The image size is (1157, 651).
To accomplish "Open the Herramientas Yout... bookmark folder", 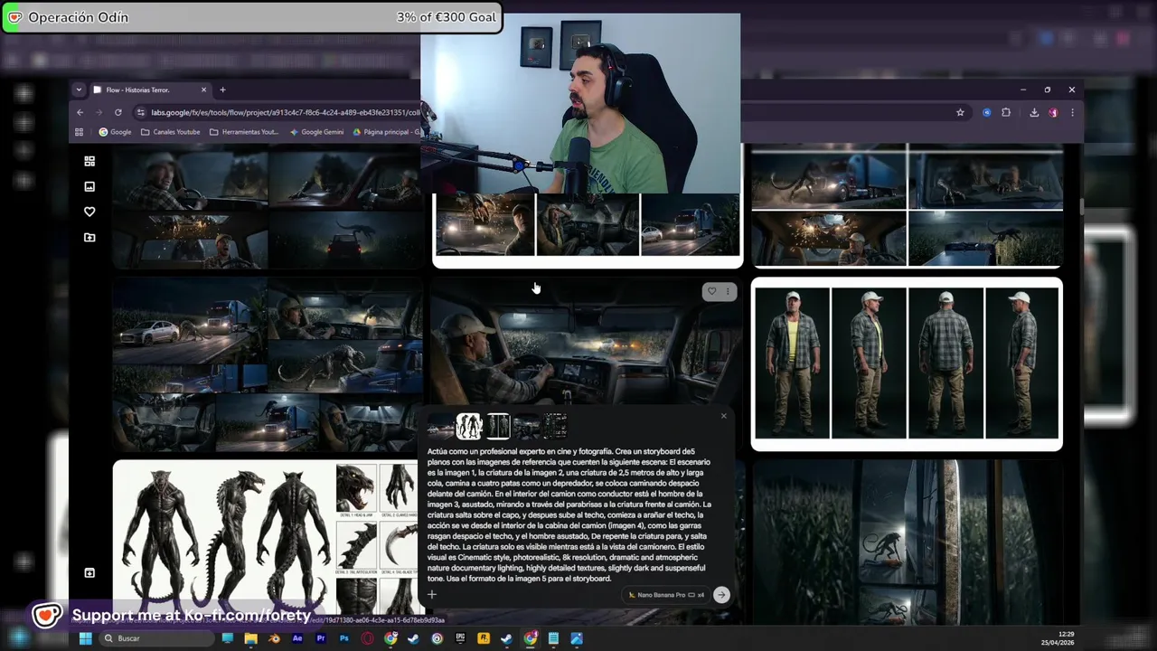I will pos(244,132).
